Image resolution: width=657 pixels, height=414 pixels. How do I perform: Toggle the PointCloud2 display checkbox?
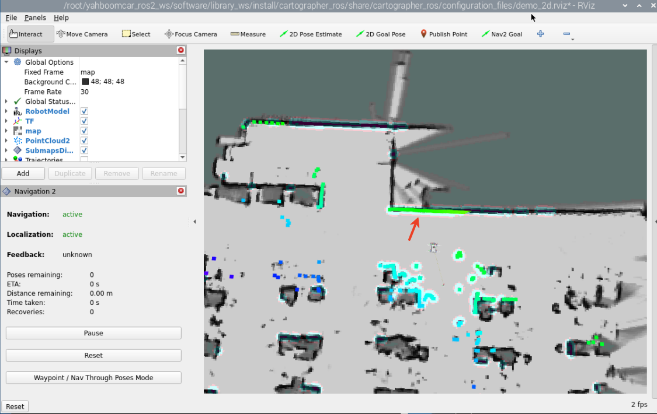(84, 141)
